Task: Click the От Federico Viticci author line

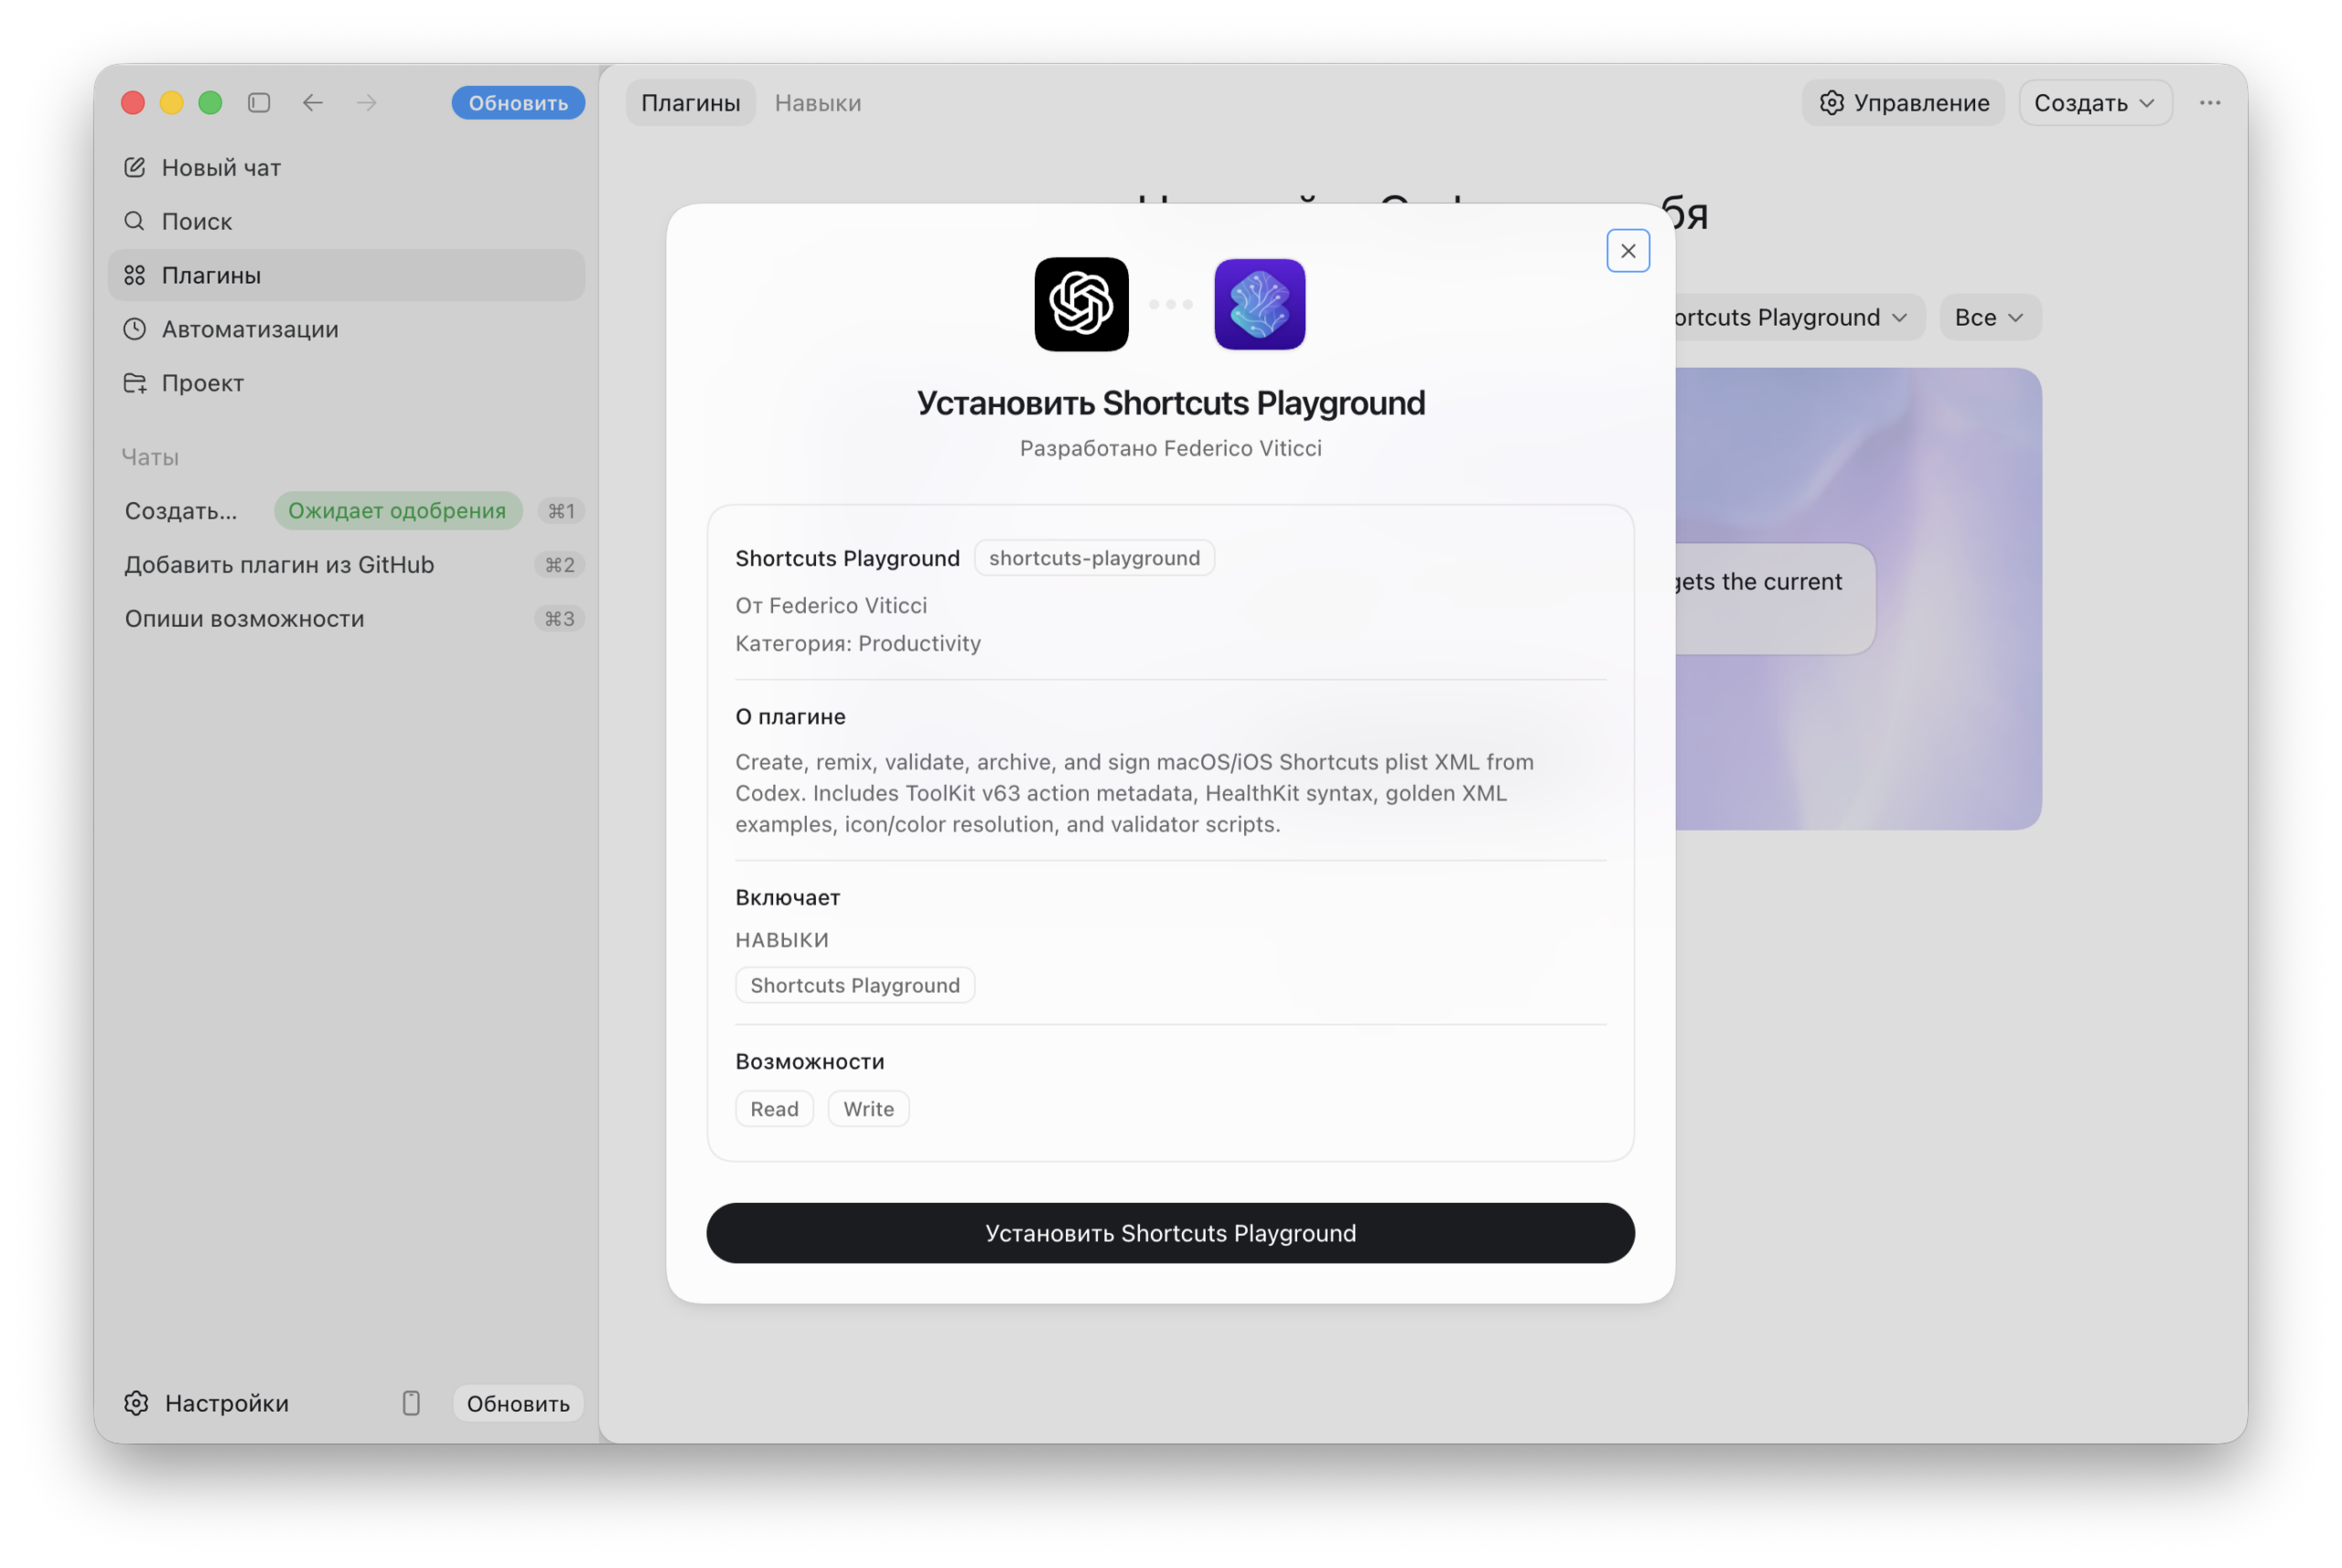Action: [x=831, y=605]
